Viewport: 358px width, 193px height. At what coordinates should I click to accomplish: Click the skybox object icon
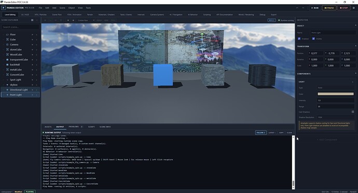point(7,85)
